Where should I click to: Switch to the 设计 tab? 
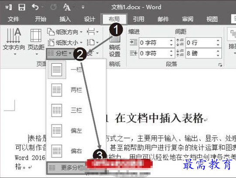click(89, 19)
